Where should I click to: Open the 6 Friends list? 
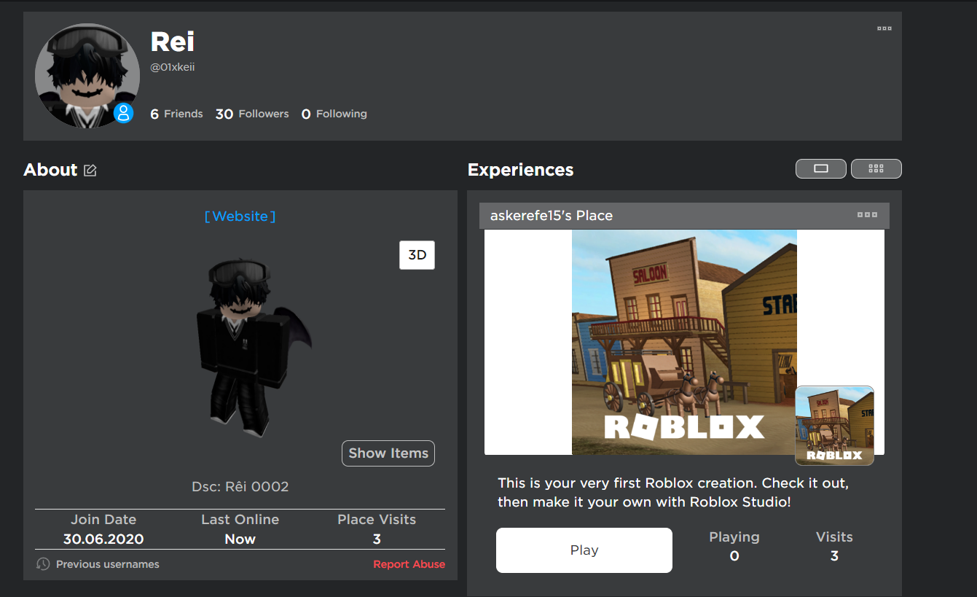point(176,114)
